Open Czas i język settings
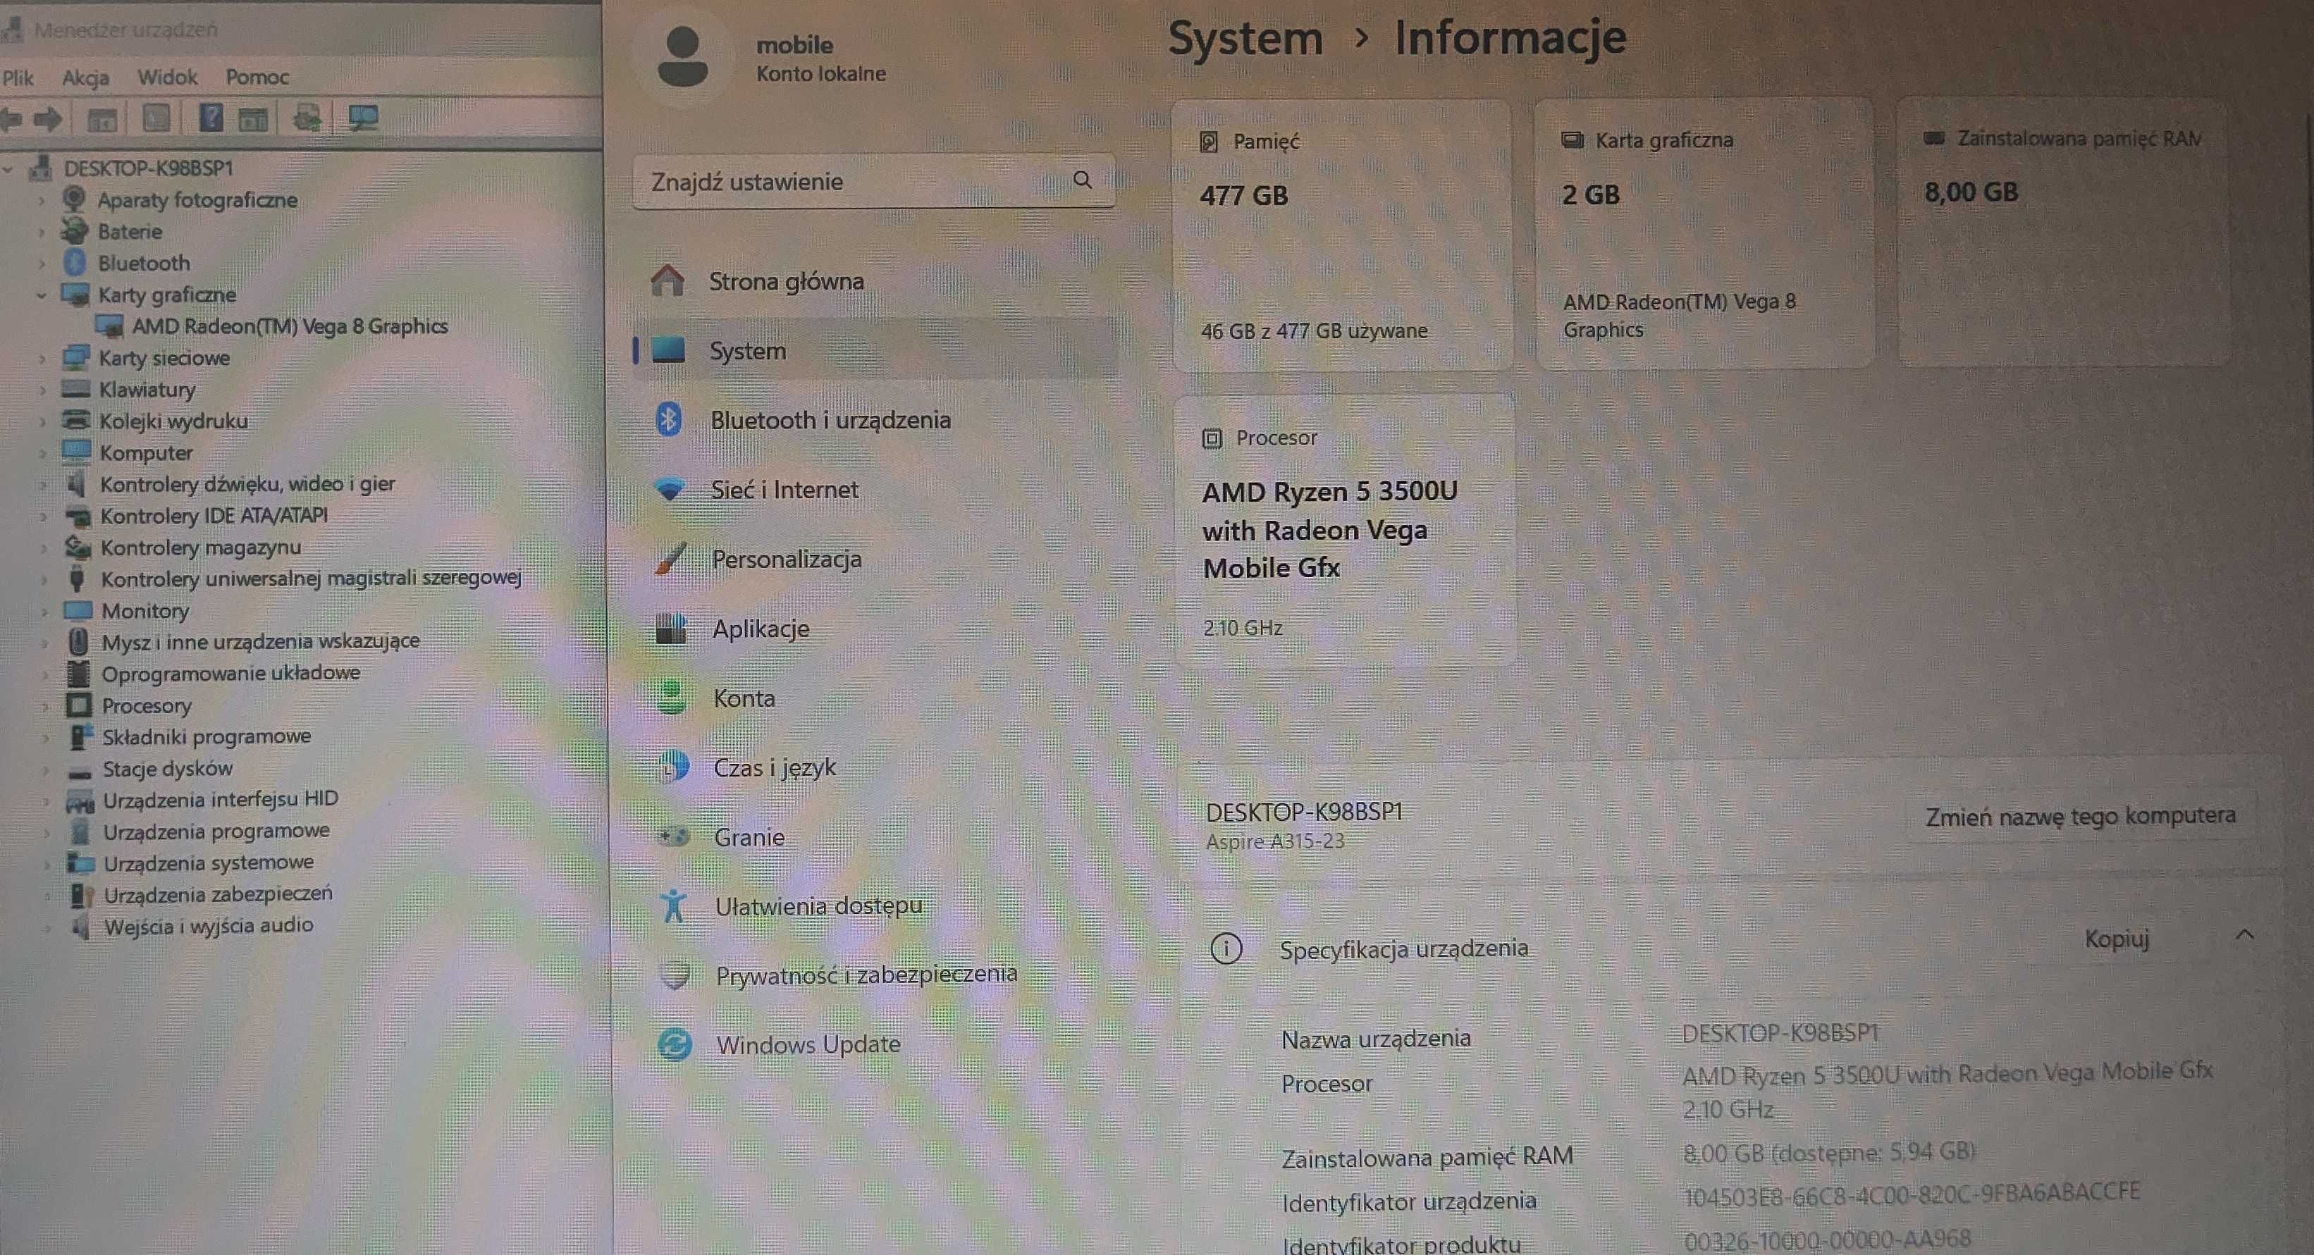Viewport: 2314px width, 1255px height. click(876, 767)
